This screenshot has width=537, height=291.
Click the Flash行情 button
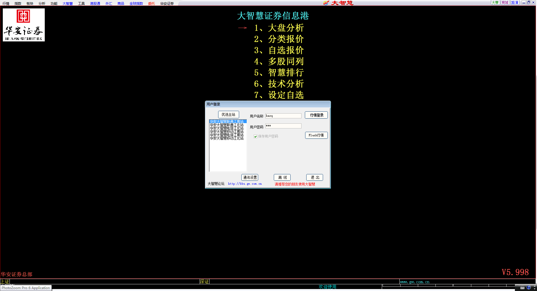[x=316, y=135]
